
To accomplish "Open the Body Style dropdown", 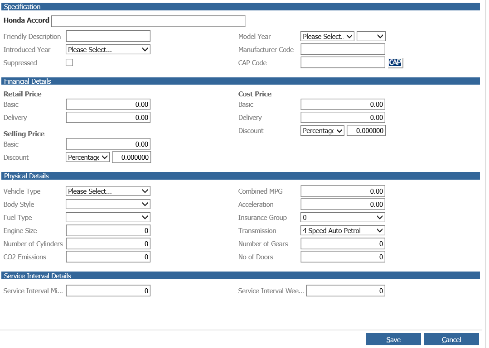I will [108, 204].
